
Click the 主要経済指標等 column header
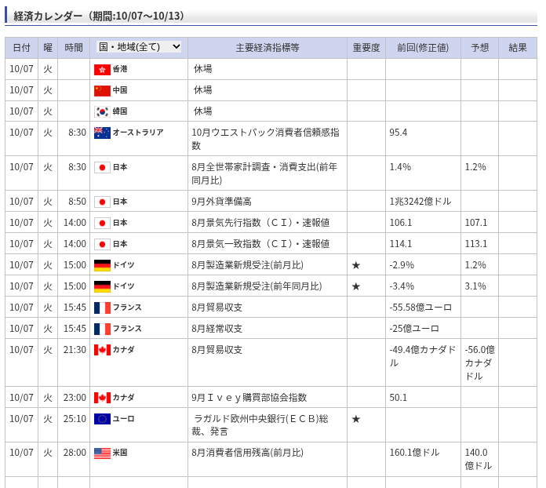268,48
